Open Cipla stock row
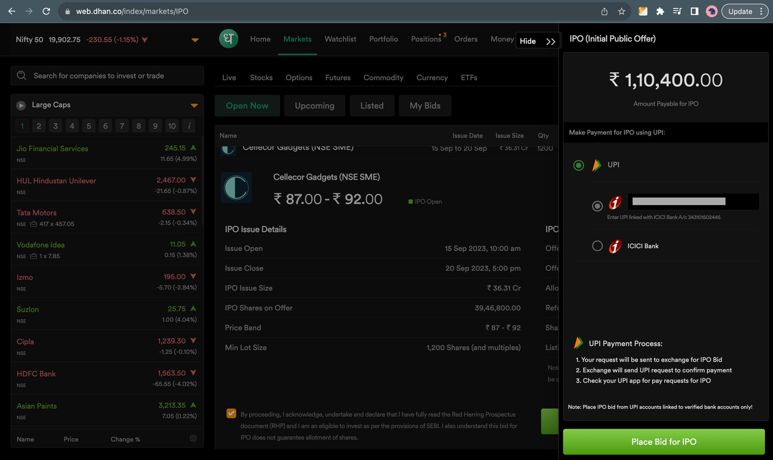This screenshot has width=773, height=460. (107, 346)
